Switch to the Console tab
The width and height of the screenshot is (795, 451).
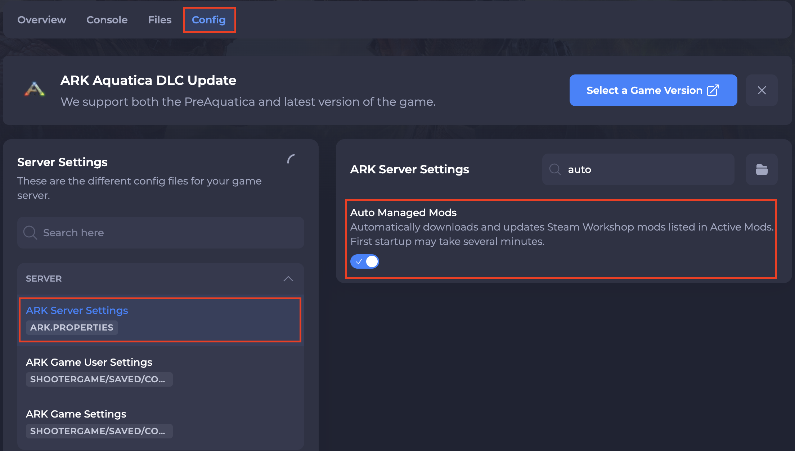[x=107, y=20]
